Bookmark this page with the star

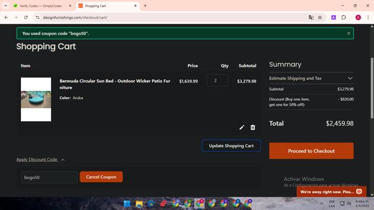point(320,17)
